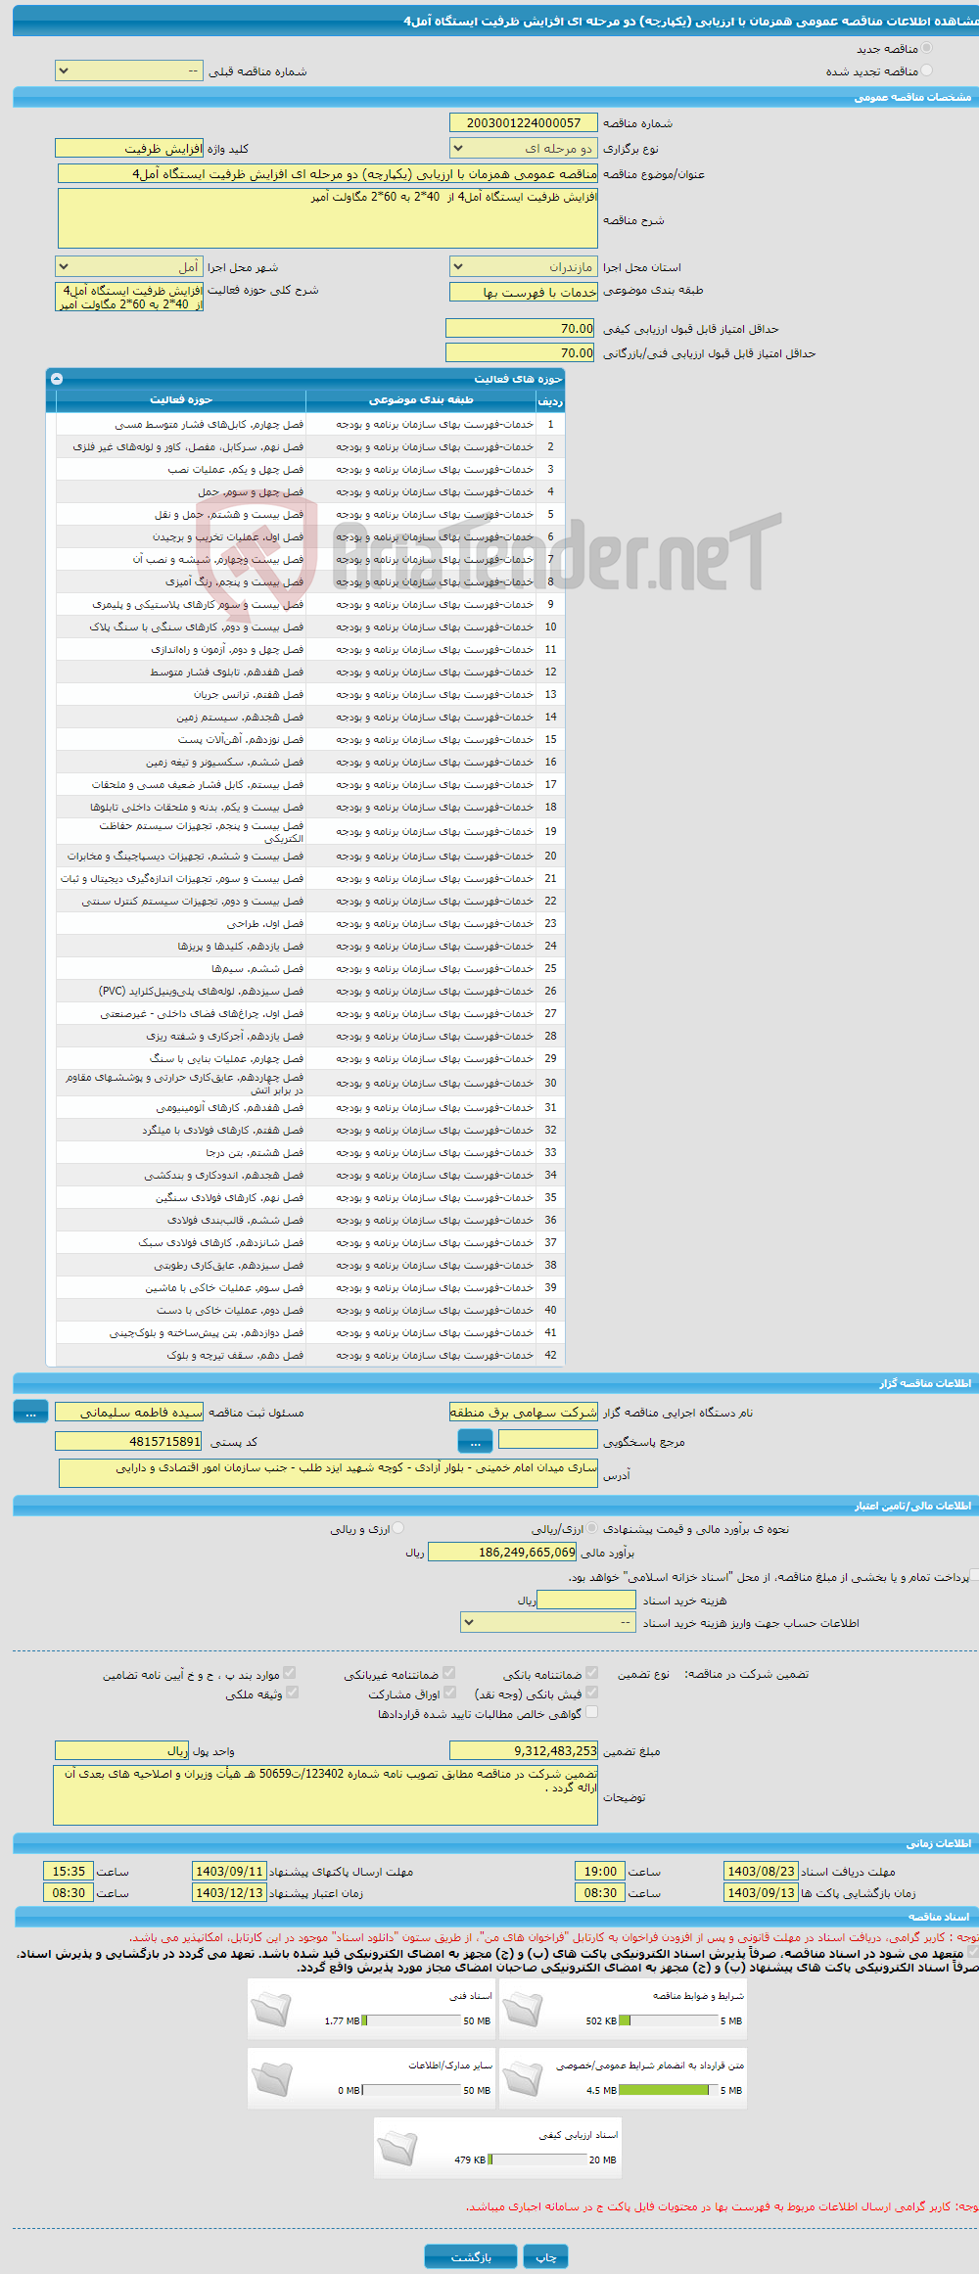This screenshot has width=979, height=2274.
Task: Select the مناقصه تجدید شده radio button
Action: pos(926,70)
